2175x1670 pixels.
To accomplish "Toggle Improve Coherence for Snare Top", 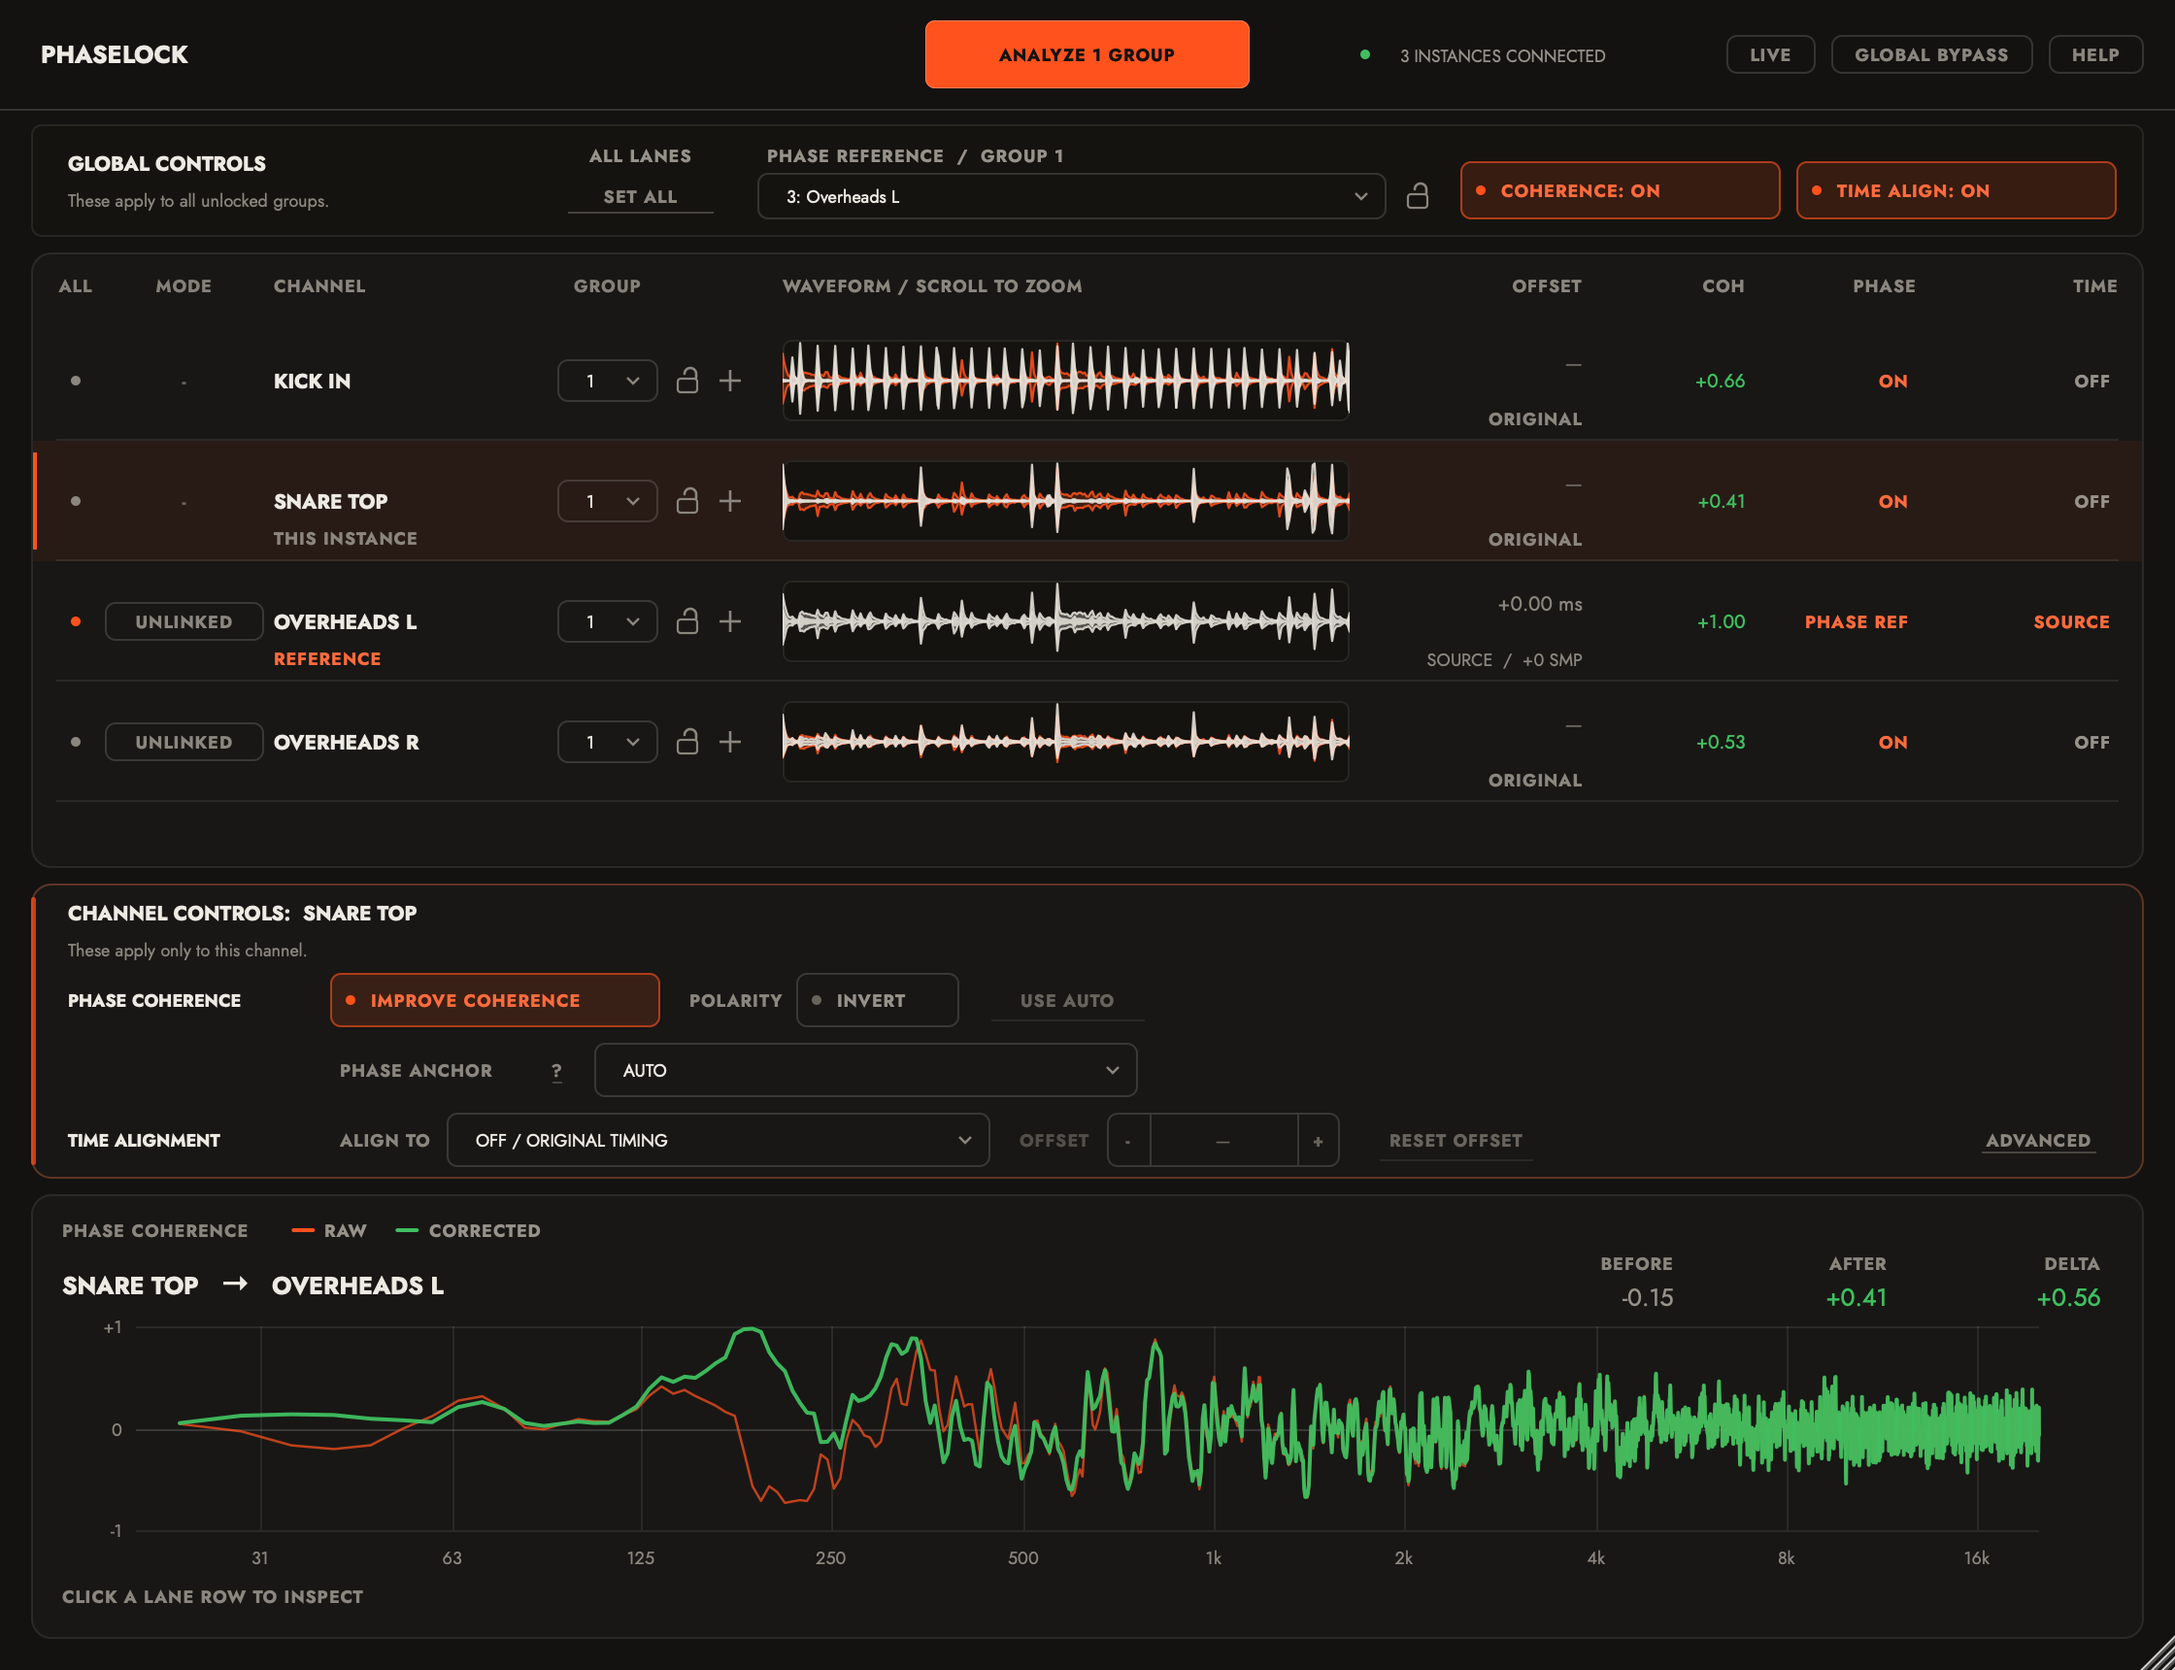I will click(x=494, y=1000).
